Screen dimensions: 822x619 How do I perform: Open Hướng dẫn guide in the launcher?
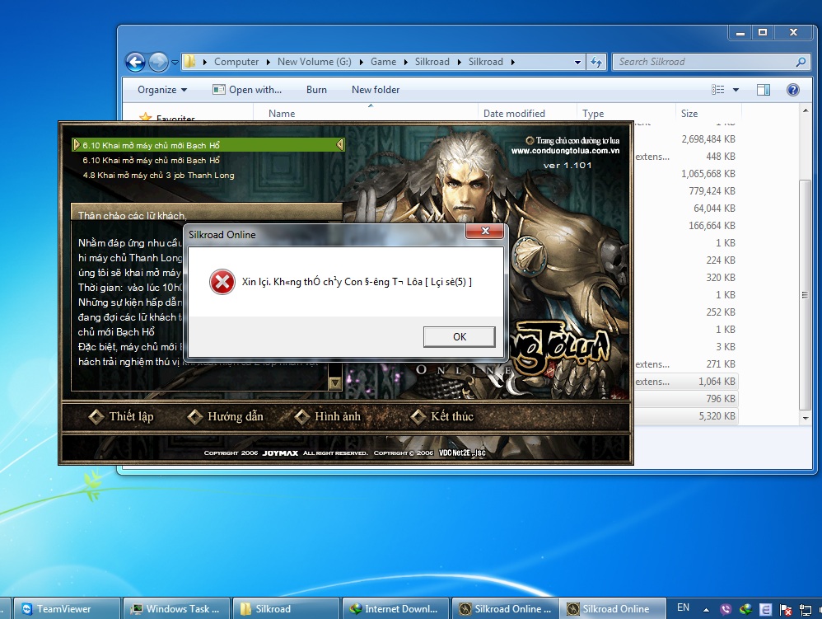point(226,416)
